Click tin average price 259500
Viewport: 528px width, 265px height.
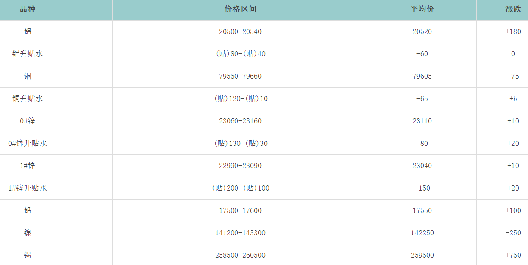(422, 256)
